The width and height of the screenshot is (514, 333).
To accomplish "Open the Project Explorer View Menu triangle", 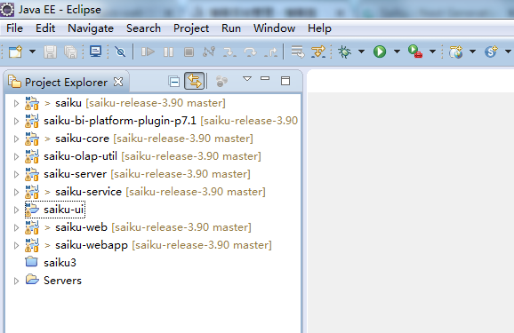I will (247, 79).
